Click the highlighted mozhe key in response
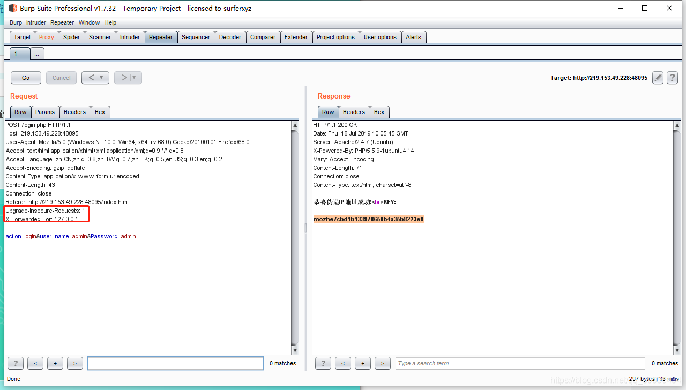 pos(369,219)
